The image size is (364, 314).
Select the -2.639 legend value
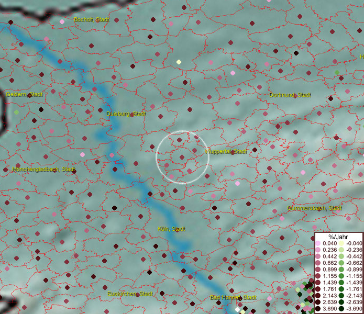click(354, 302)
